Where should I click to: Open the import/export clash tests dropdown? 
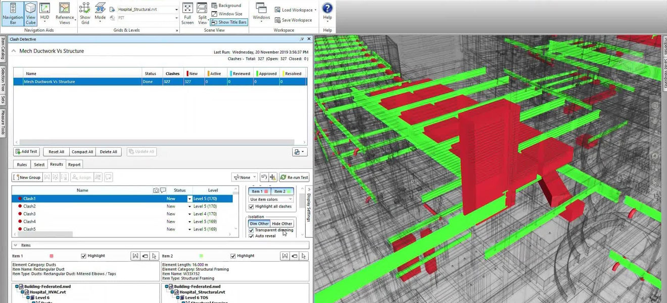coord(300,152)
